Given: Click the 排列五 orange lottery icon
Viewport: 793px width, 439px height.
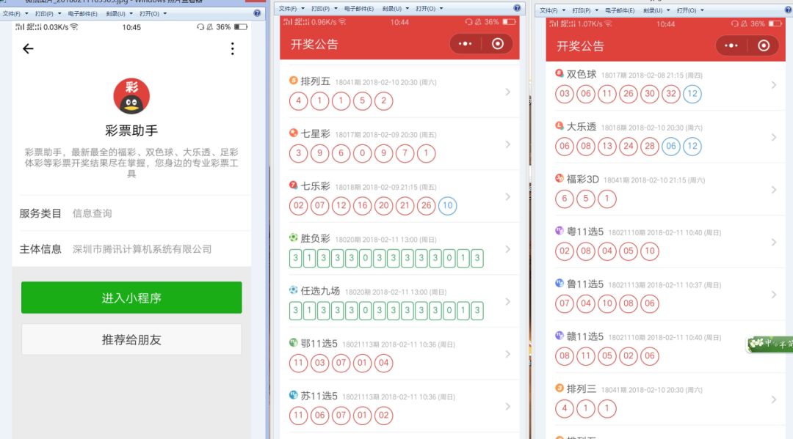Looking at the screenshot, I should [x=293, y=80].
